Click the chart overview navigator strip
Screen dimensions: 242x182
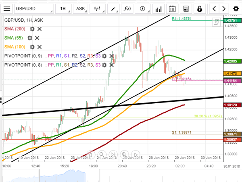121,174
